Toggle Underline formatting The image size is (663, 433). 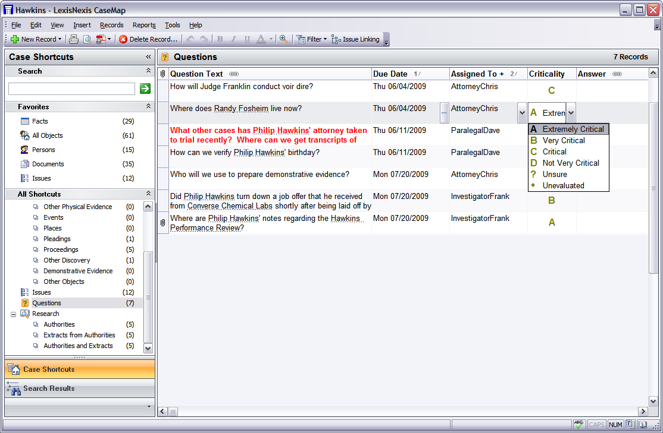click(247, 39)
